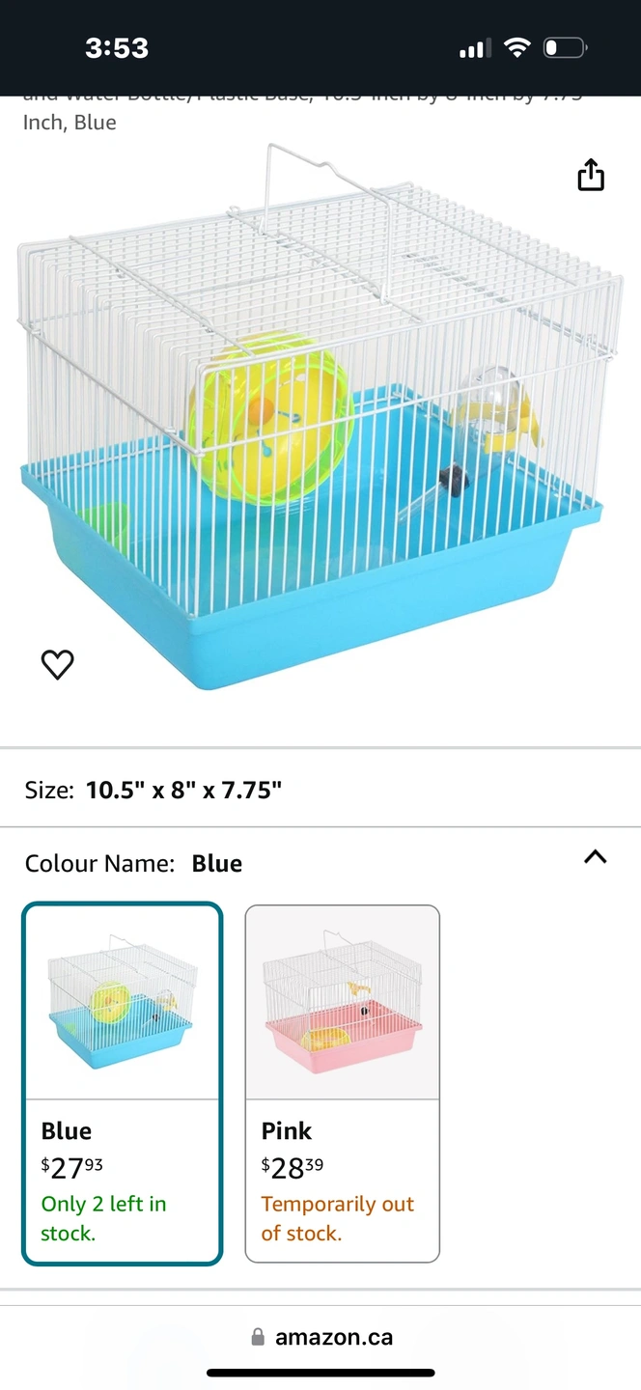This screenshot has width=641, height=1390.
Task: Tap the lock icon beside amazon.ca
Action: pyautogui.click(x=258, y=1337)
